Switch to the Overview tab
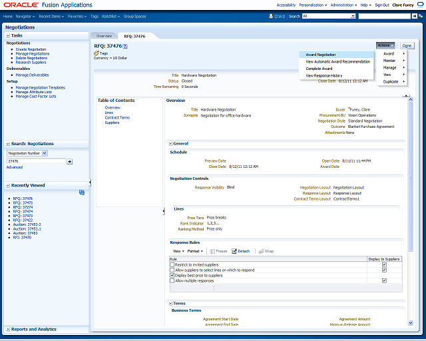This screenshot has width=426, height=341. click(x=104, y=36)
